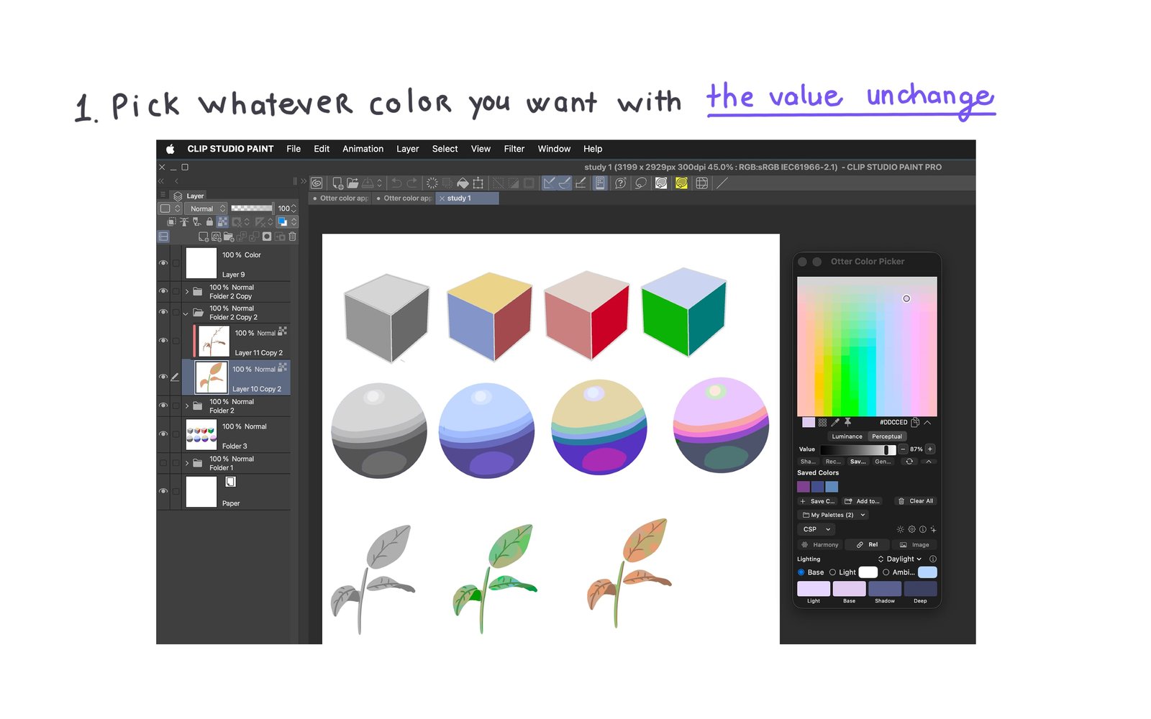Click Lock transparent pixels icon in Layer panel
The height and width of the screenshot is (719, 1151).
tap(222, 222)
